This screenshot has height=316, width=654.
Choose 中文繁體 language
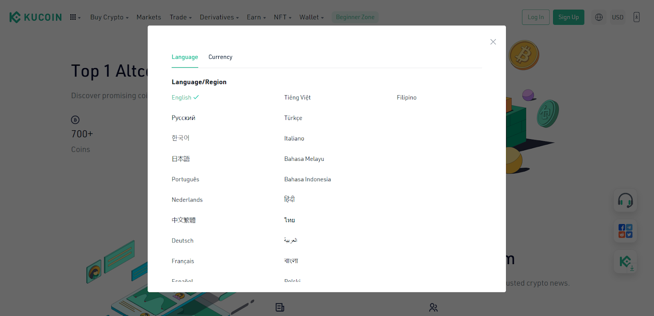pos(184,220)
